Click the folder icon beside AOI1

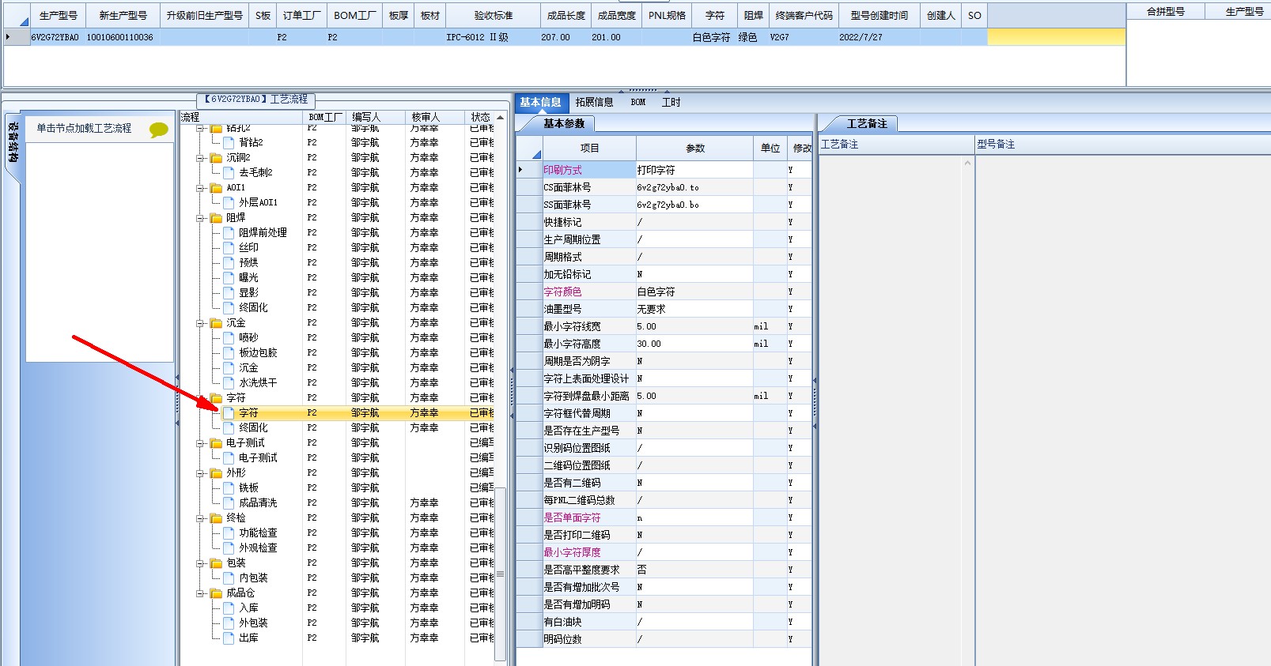pyautogui.click(x=216, y=188)
